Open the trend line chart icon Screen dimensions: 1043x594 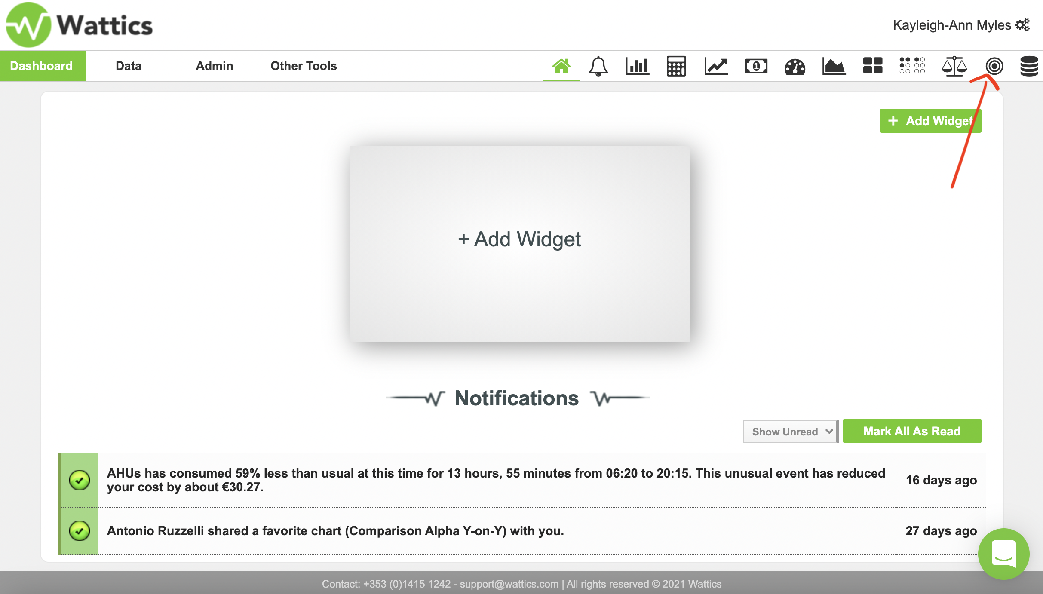coord(716,66)
